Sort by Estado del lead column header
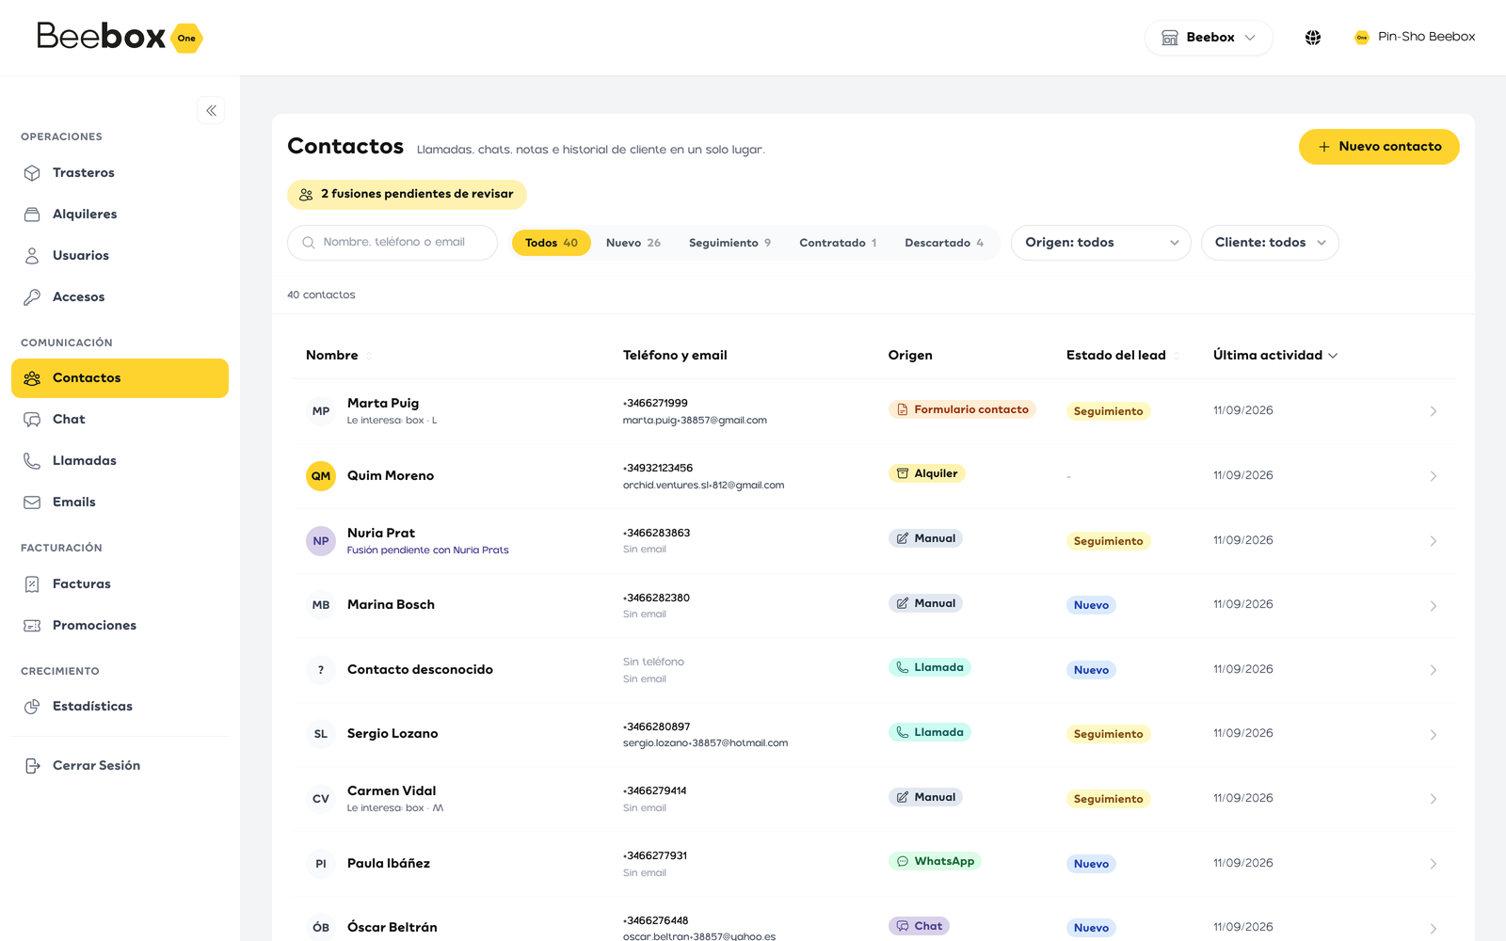Screen dimensions: 1506x941 point(1123,356)
